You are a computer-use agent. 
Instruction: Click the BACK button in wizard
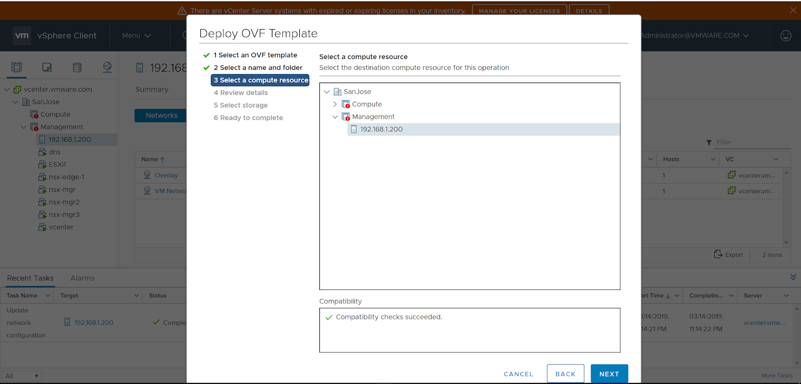tap(565, 374)
